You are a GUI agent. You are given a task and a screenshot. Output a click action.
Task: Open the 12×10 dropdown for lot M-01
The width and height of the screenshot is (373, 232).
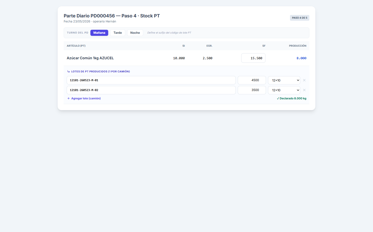pyautogui.click(x=284, y=80)
